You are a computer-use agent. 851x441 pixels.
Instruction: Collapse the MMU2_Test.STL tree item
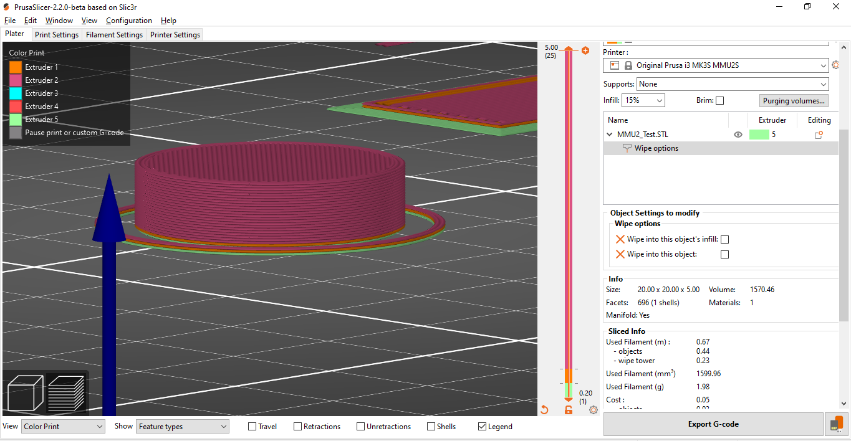click(x=610, y=135)
